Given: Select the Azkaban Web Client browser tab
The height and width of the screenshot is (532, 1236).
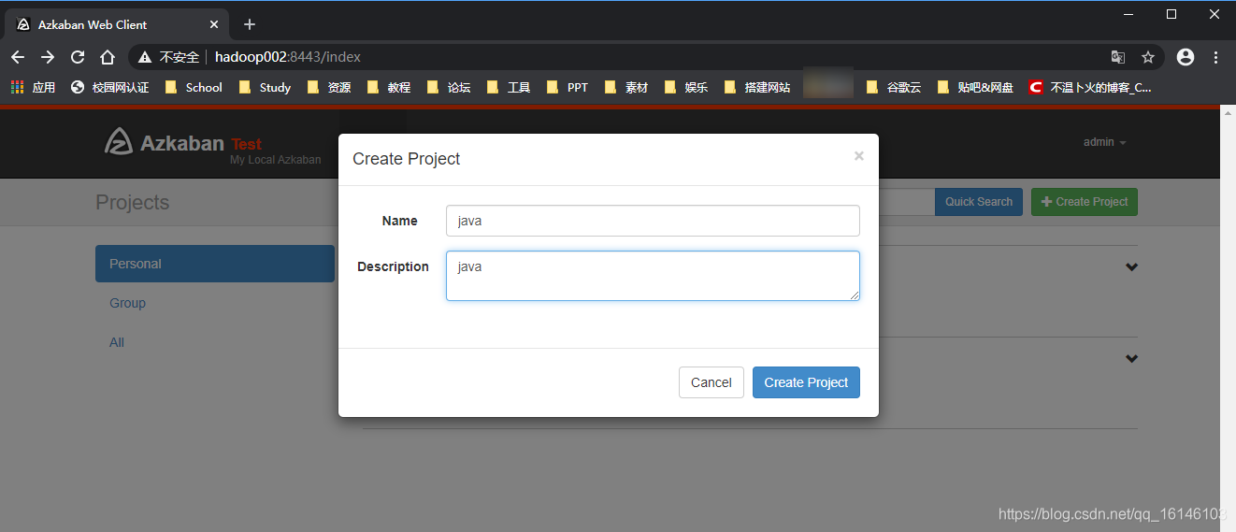Looking at the screenshot, I should click(117, 24).
